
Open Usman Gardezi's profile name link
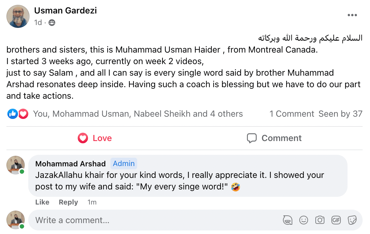(65, 11)
